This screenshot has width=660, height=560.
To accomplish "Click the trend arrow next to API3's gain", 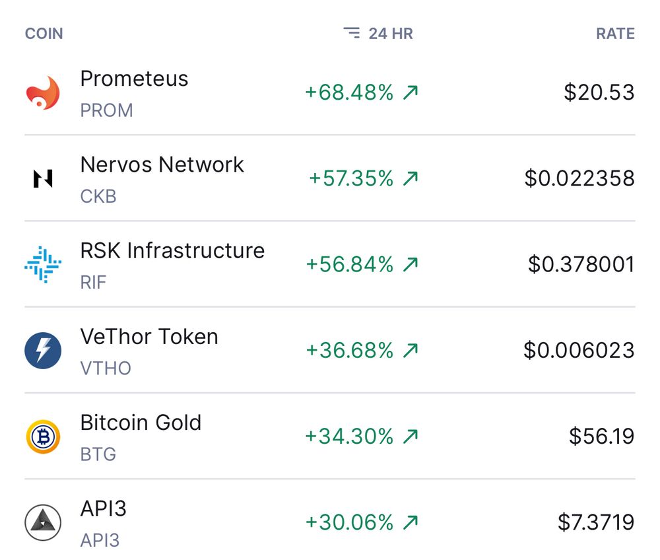I will (410, 522).
